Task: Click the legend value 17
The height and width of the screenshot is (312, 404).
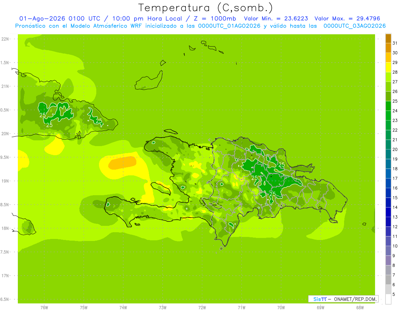Action: (395, 178)
